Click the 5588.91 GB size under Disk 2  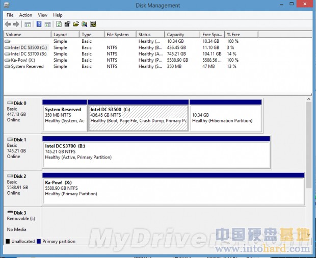[17, 187]
